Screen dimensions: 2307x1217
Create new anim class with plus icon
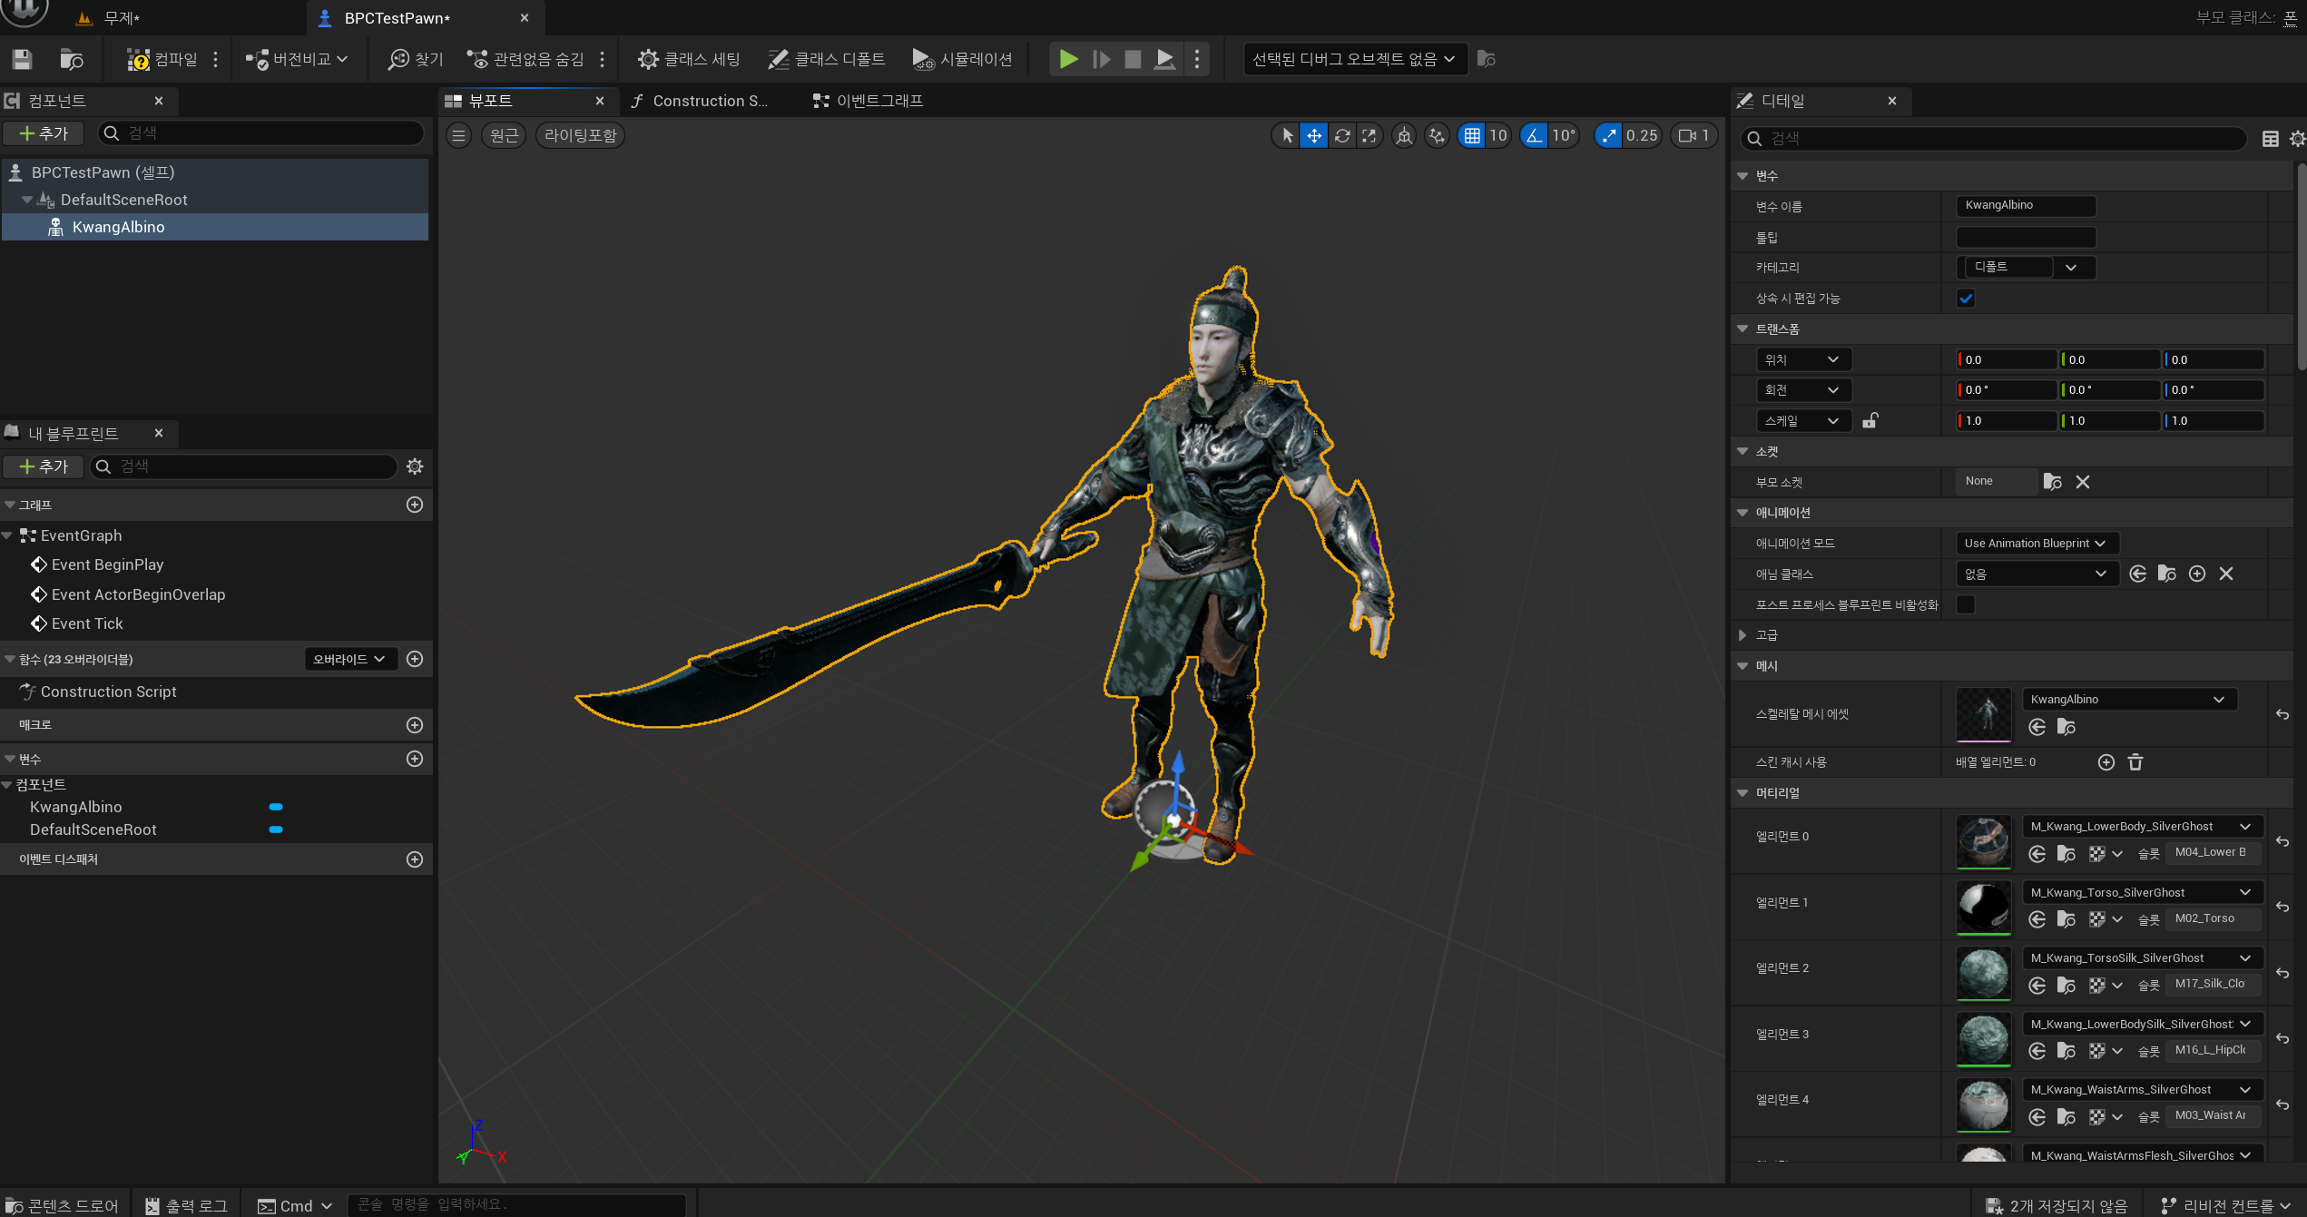coord(2197,574)
